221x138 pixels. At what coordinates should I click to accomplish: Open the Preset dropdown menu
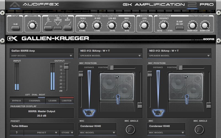pos(42,133)
